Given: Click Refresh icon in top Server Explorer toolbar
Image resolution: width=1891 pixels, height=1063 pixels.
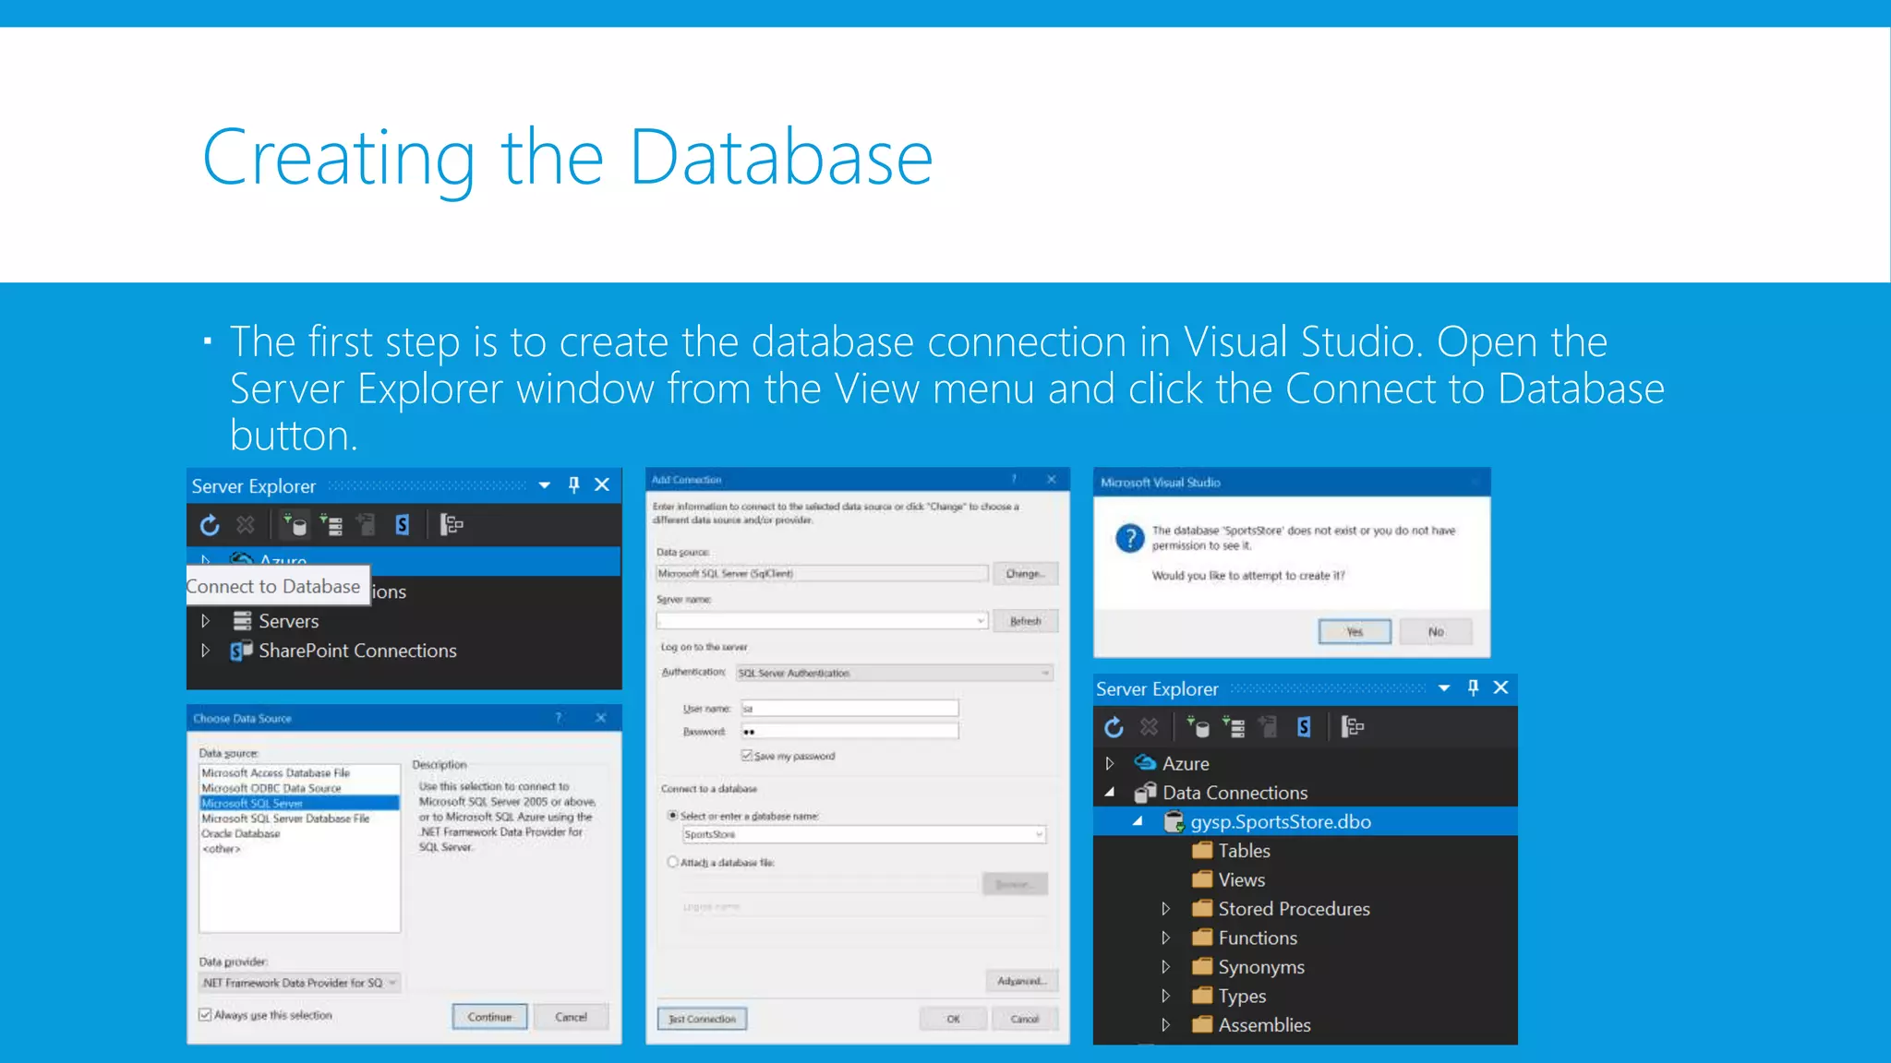Looking at the screenshot, I should pyautogui.click(x=210, y=525).
